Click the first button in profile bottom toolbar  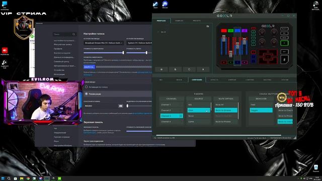[x=162, y=69]
